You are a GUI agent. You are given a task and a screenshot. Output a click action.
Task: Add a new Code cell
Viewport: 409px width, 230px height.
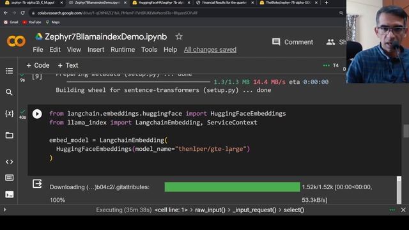click(38, 65)
